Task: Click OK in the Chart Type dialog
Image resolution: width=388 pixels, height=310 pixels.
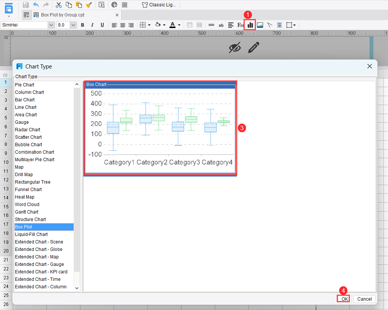Action: tap(345, 299)
